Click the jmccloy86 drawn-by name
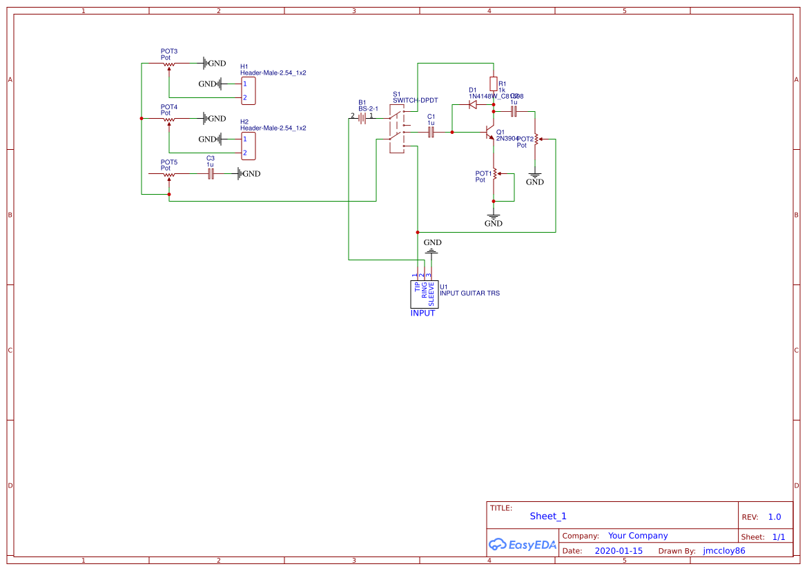Image resolution: width=807 pixels, height=571 pixels. (723, 551)
